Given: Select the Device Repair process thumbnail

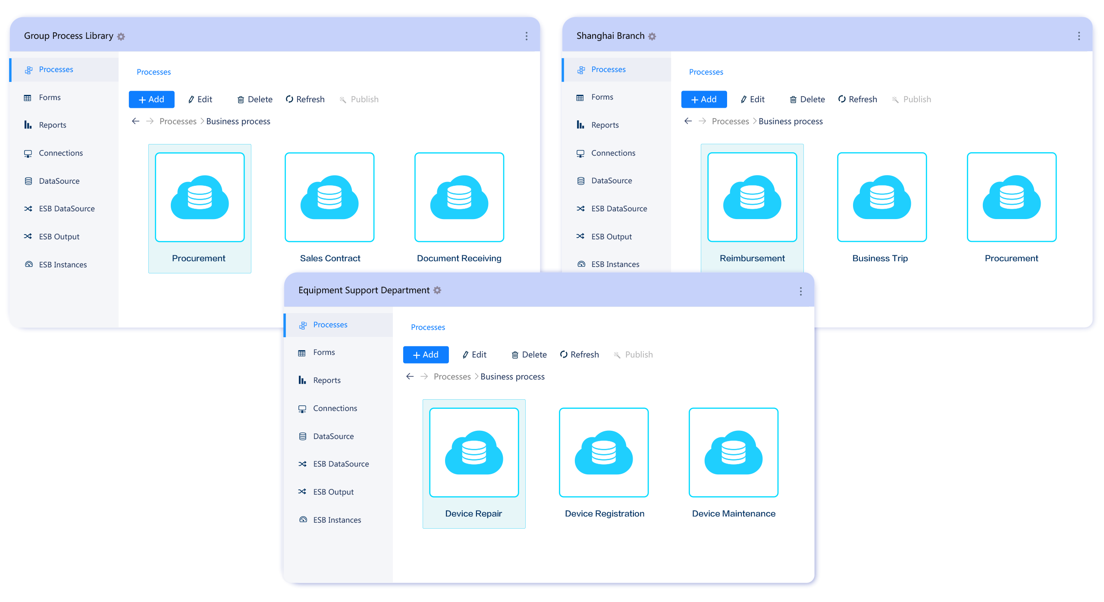Looking at the screenshot, I should tap(474, 464).
